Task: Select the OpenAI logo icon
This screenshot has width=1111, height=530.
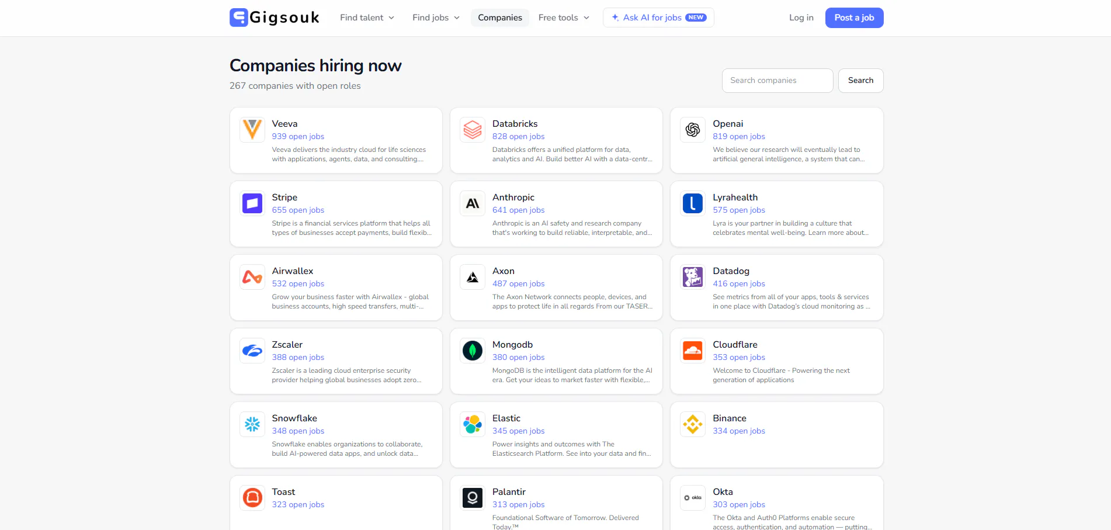Action: pyautogui.click(x=693, y=130)
